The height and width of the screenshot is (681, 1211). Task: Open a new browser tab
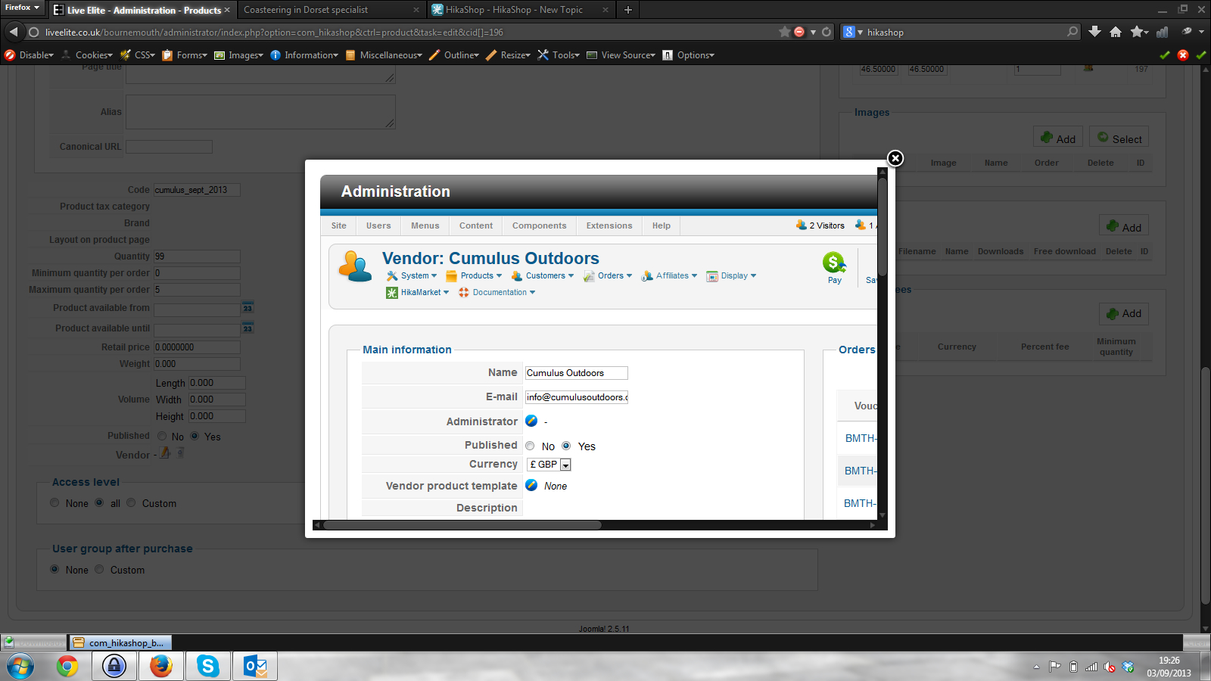coord(628,10)
